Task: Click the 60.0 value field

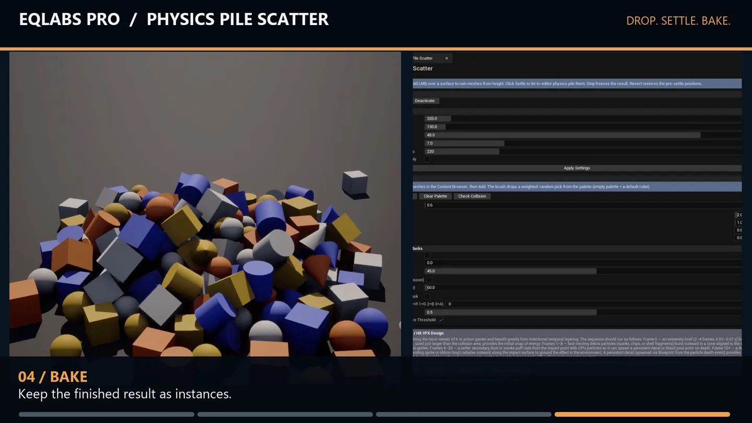Action: [x=583, y=288]
